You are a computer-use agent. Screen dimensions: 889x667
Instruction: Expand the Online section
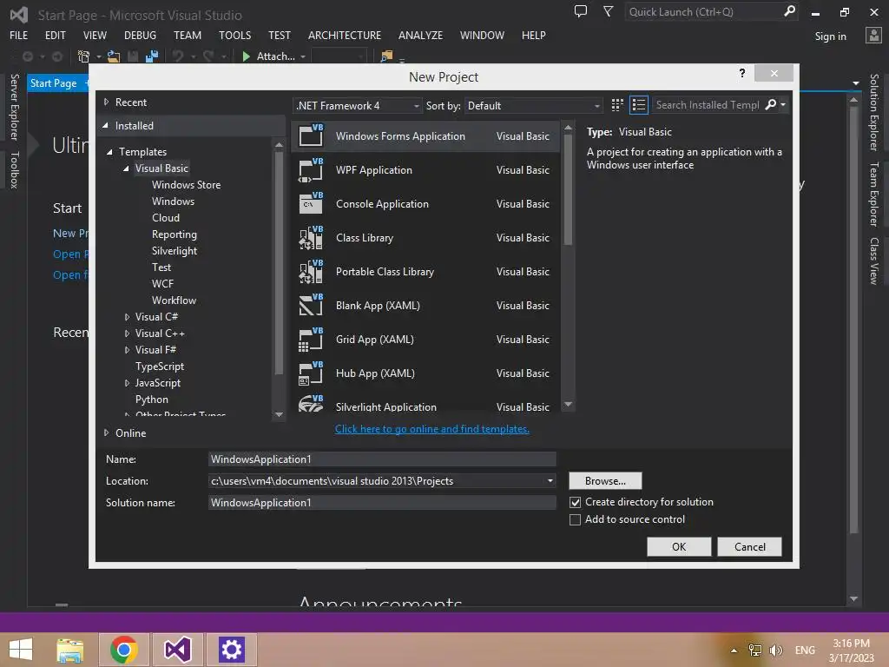[106, 433]
